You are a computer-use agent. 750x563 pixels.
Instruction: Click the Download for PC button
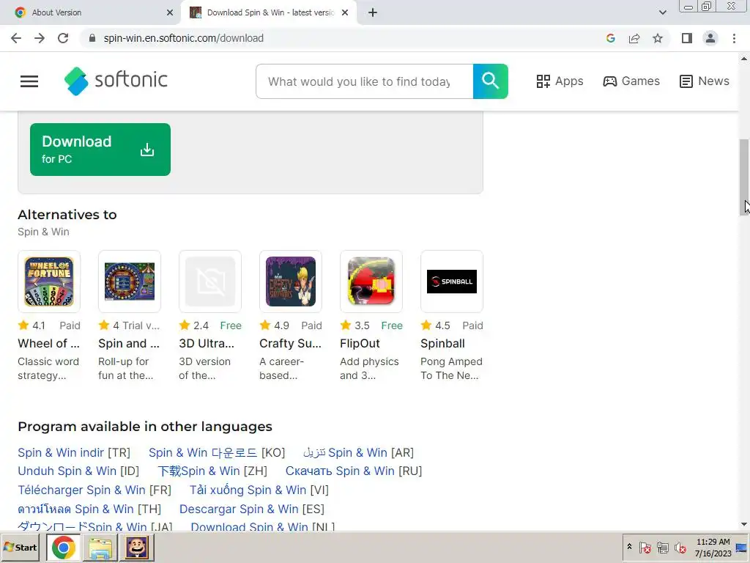(100, 150)
